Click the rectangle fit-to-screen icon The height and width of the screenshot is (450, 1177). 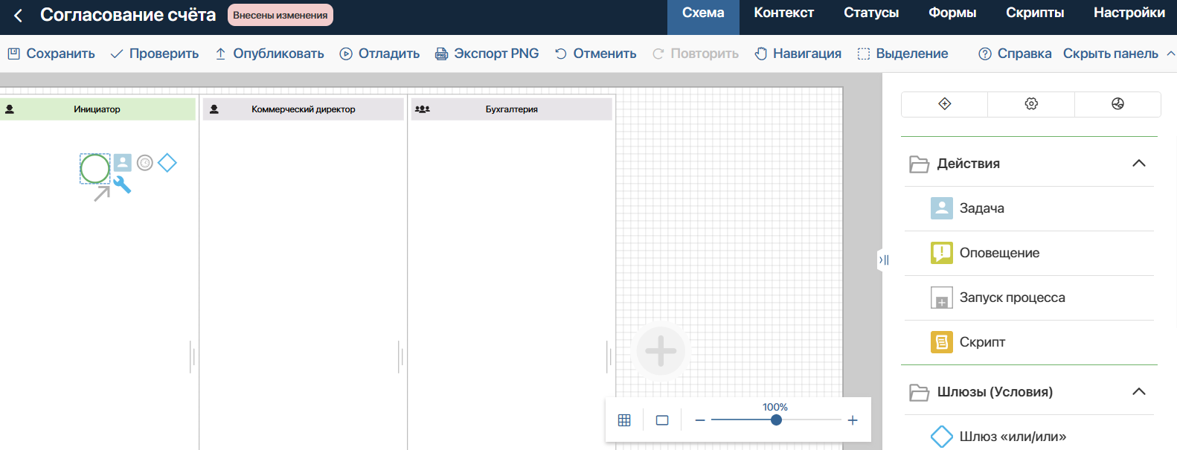click(x=662, y=420)
